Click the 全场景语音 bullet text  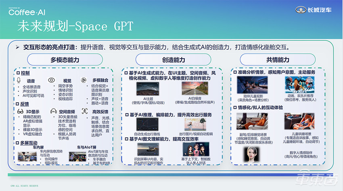tap(31, 87)
